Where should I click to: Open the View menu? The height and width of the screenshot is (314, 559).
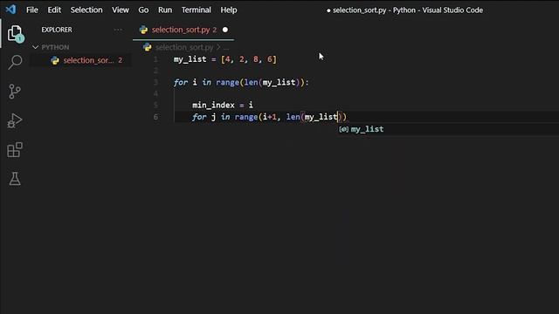click(x=121, y=10)
